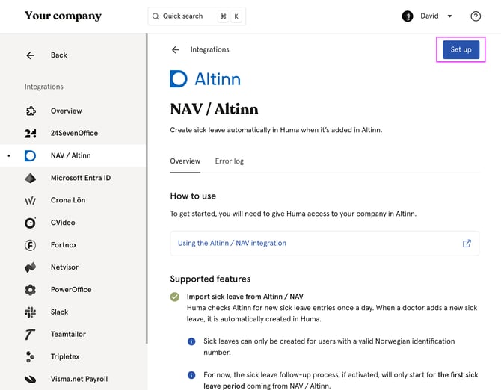Open the 24SevenOffice integration icon
The width and height of the screenshot is (501, 390).
point(31,134)
